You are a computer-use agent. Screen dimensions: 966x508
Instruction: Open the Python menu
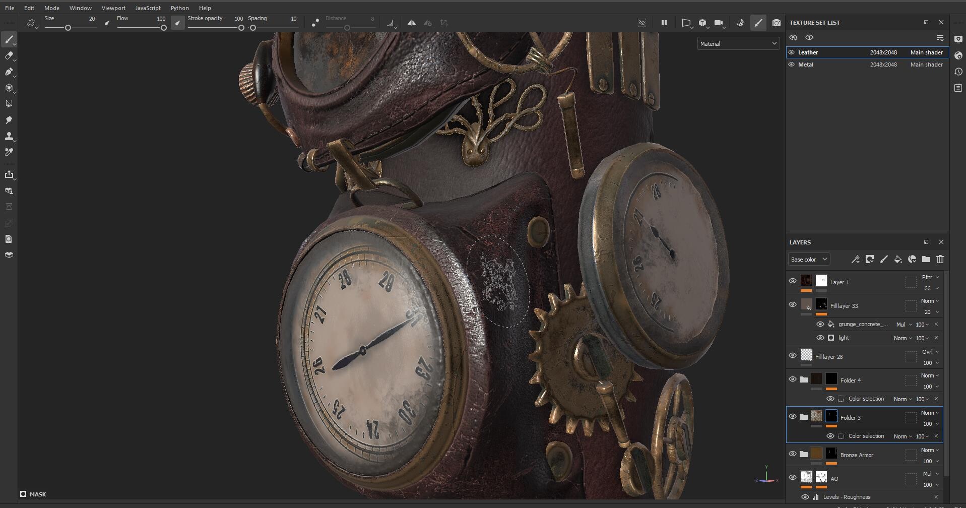tap(179, 8)
